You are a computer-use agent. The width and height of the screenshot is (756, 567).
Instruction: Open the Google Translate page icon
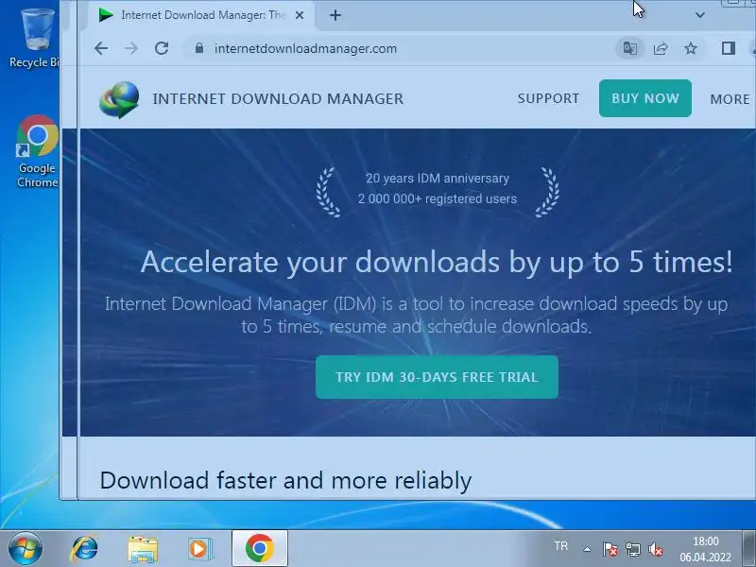point(629,48)
